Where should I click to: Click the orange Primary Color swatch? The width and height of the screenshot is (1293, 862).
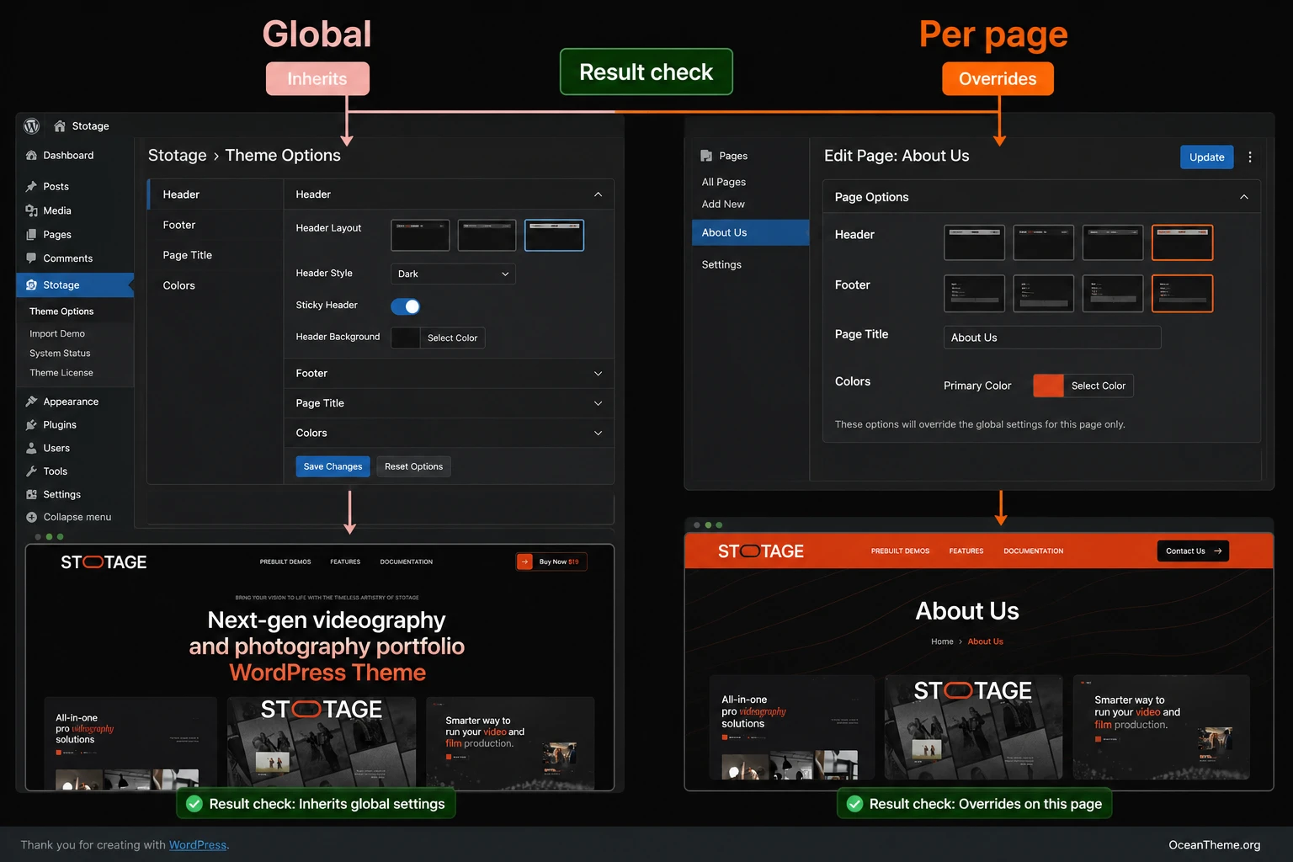[x=1048, y=386]
